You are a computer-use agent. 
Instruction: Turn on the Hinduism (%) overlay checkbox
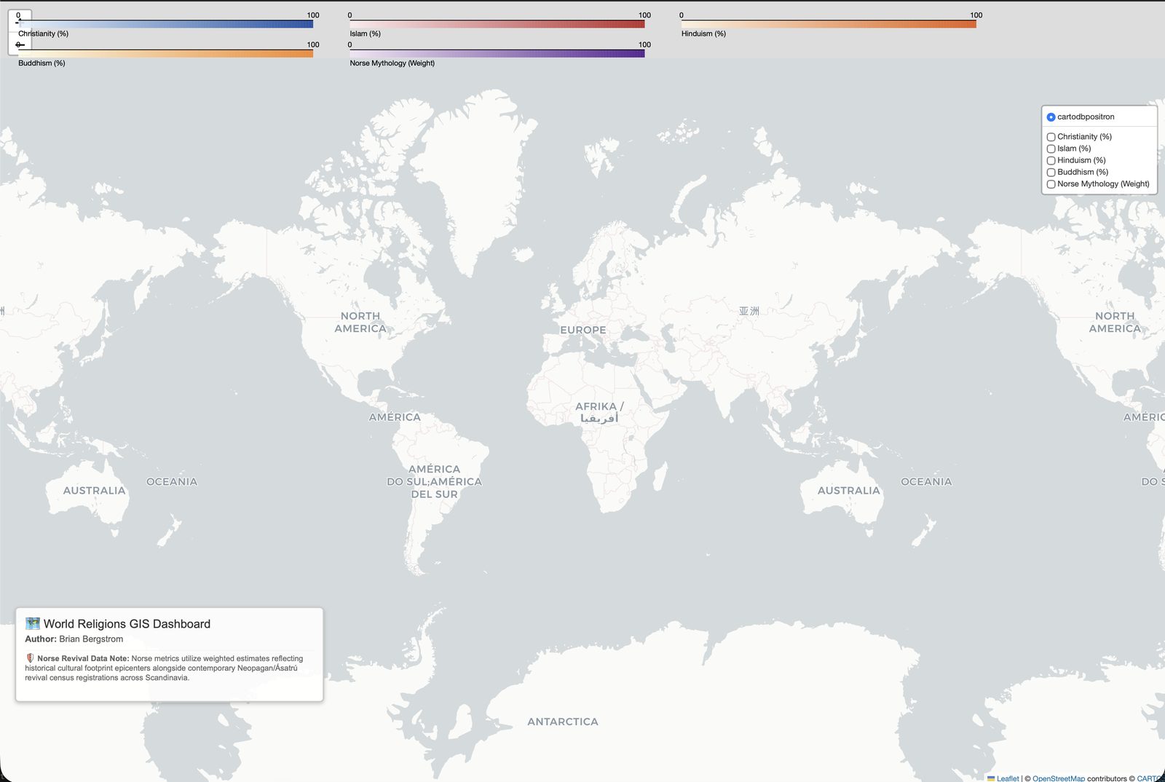(x=1051, y=160)
